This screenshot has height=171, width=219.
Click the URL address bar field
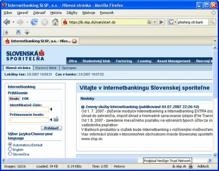point(107,22)
